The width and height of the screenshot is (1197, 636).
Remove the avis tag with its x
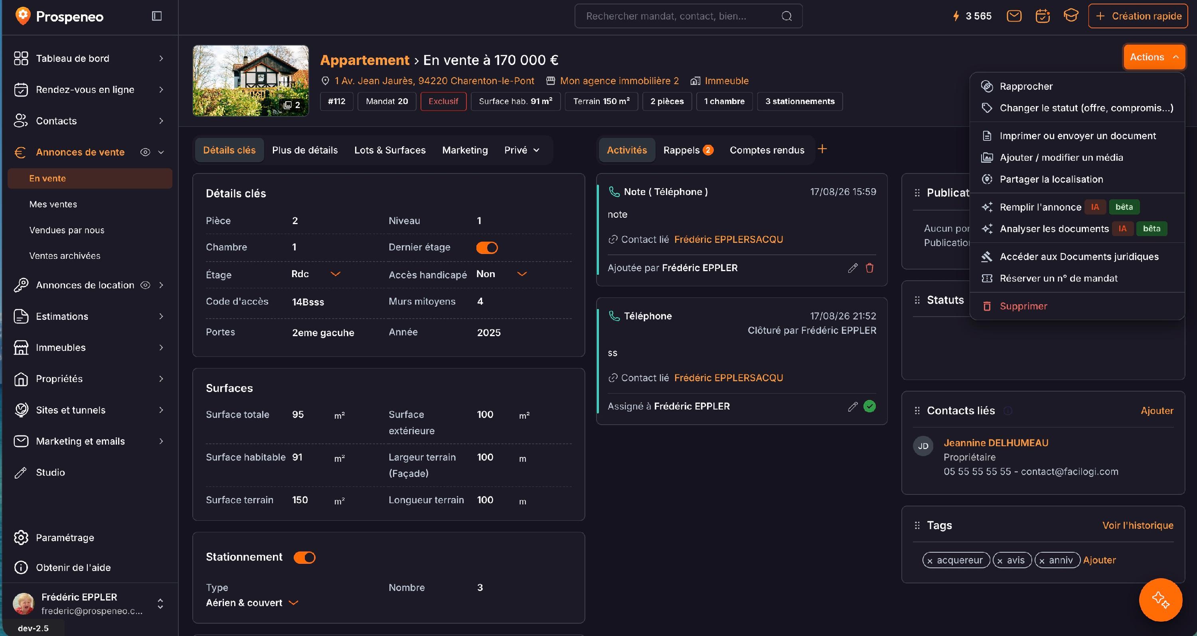point(1000,561)
